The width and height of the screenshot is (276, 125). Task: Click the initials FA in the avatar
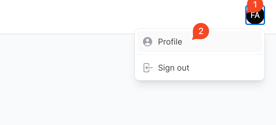[255, 16]
